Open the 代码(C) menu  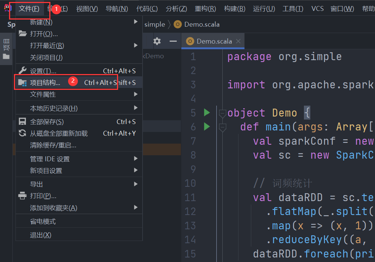tap(147, 9)
